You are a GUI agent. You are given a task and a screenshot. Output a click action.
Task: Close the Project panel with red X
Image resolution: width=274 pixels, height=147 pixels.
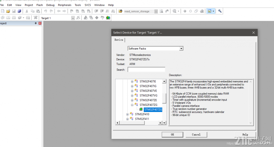(40, 23)
